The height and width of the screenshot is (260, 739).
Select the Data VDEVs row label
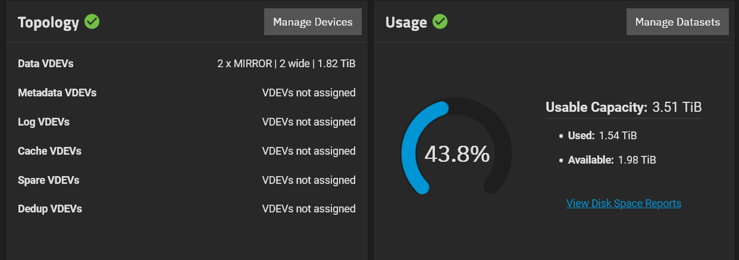46,64
